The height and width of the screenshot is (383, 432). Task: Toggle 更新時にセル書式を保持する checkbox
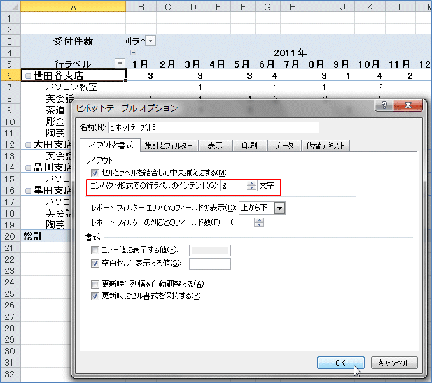tap(95, 296)
